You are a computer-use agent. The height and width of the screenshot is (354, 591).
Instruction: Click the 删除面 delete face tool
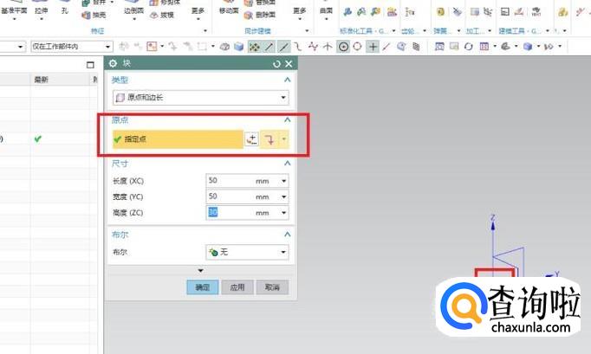click(260, 15)
